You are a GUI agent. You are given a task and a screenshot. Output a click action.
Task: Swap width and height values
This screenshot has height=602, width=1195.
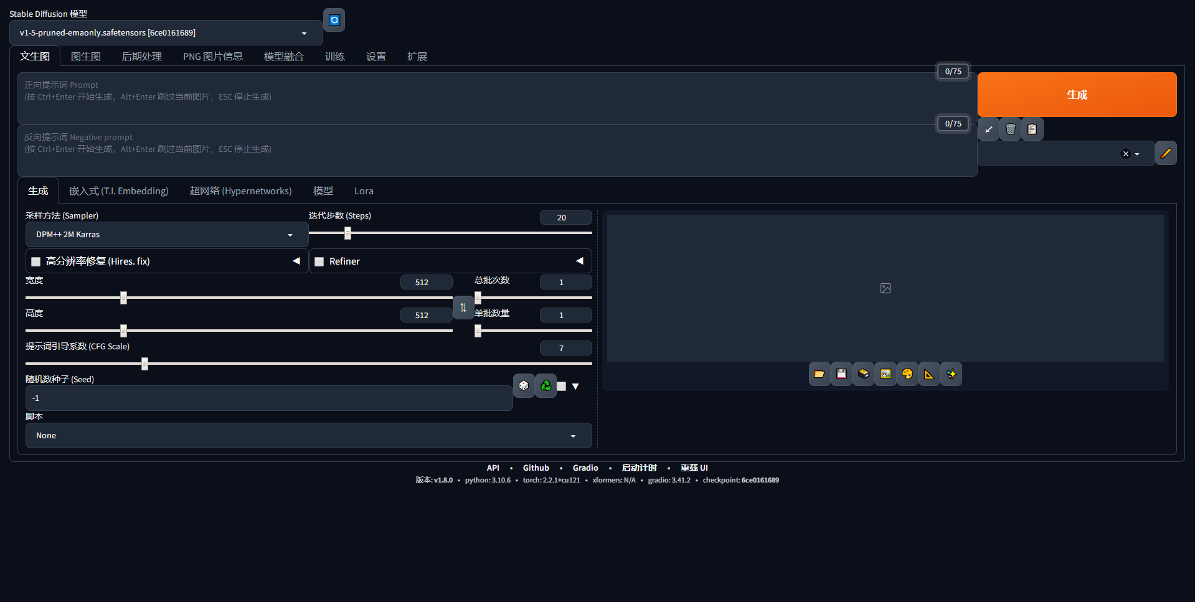(463, 308)
